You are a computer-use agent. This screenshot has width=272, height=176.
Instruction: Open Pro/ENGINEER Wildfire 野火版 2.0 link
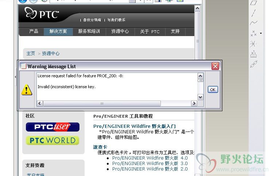[150, 169]
